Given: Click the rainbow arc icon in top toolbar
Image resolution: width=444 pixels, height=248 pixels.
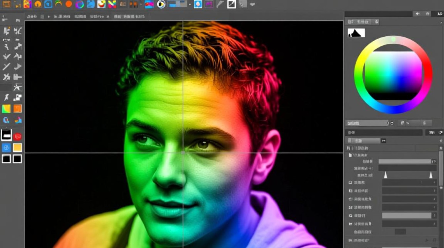Looking at the screenshot, I should [58, 4].
